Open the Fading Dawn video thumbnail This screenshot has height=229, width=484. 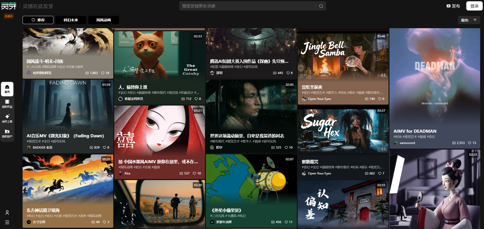68,105
